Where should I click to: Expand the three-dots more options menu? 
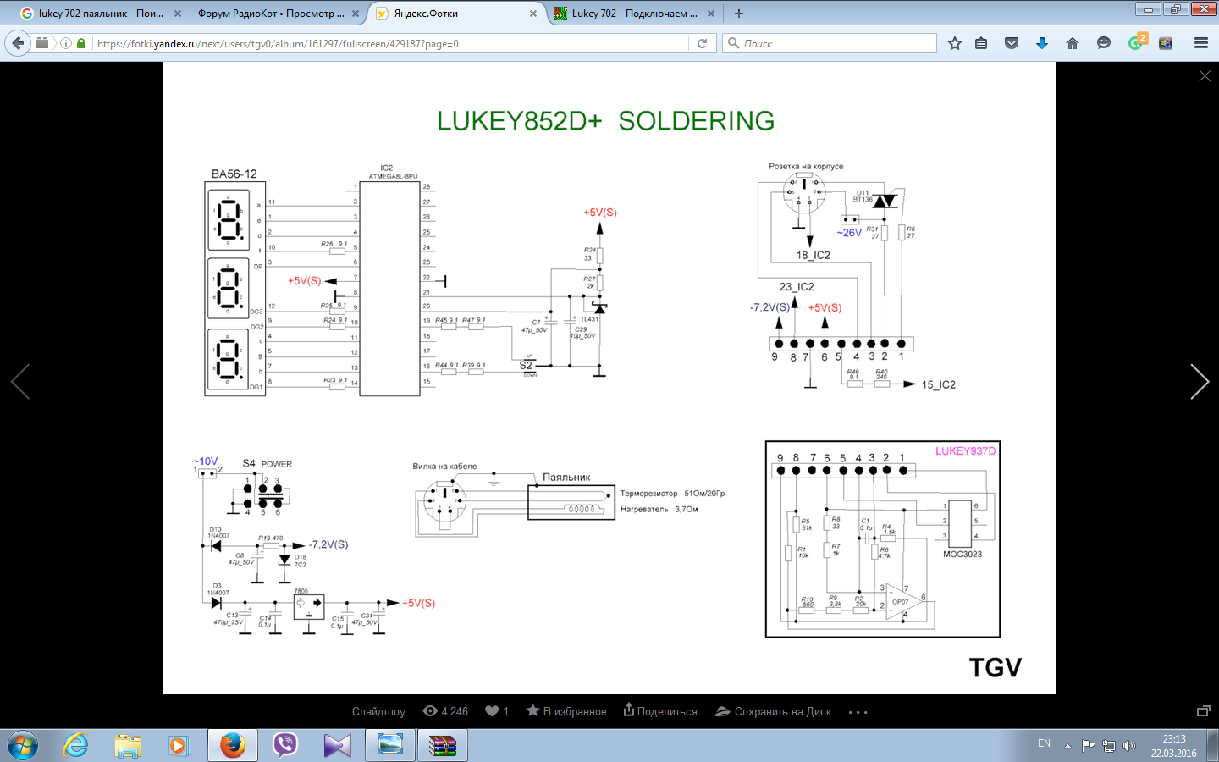point(858,712)
